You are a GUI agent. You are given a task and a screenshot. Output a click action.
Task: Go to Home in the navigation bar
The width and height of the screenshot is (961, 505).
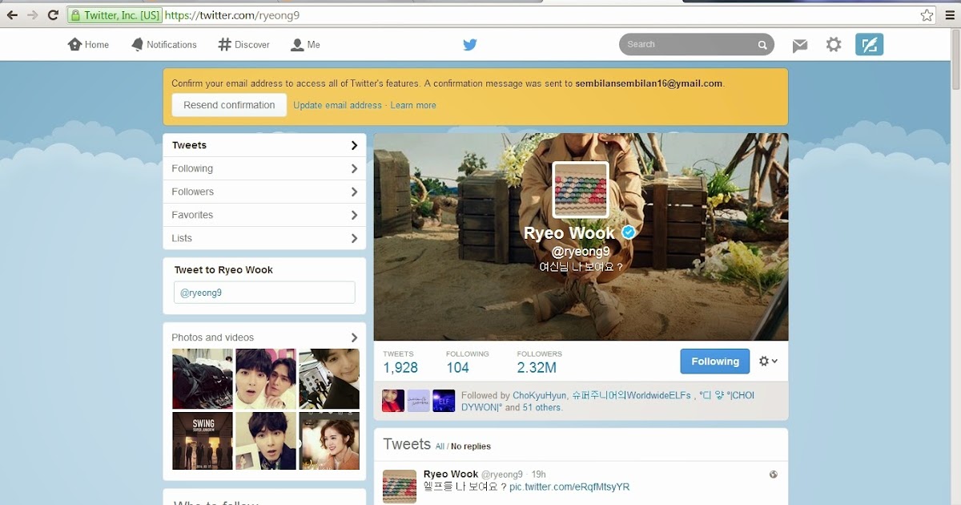[88, 45]
